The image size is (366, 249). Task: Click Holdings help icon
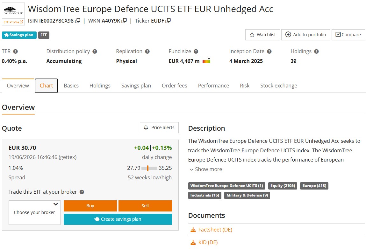[x=317, y=52]
